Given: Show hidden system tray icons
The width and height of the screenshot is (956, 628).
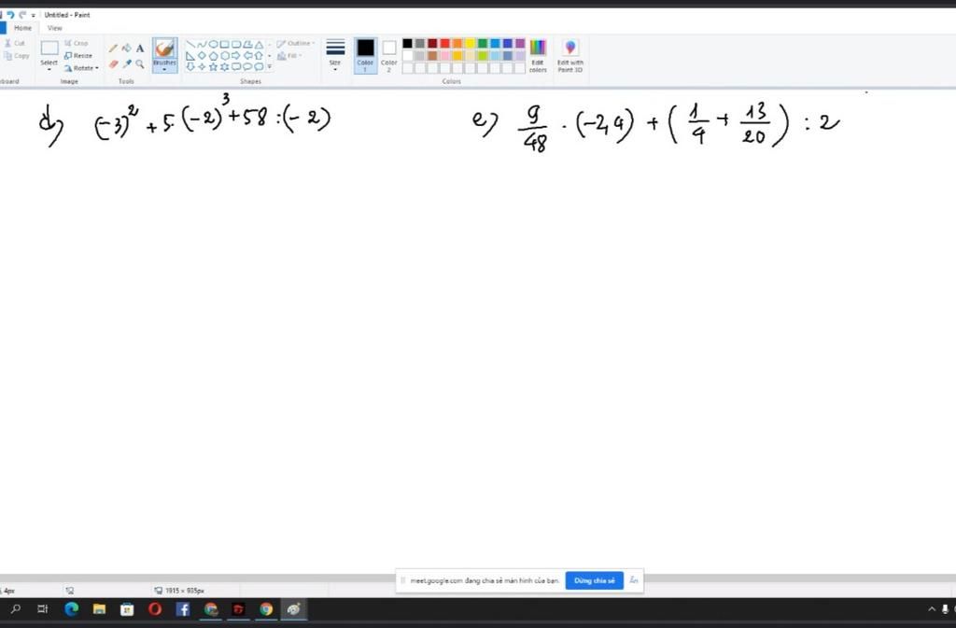Looking at the screenshot, I should click(932, 609).
